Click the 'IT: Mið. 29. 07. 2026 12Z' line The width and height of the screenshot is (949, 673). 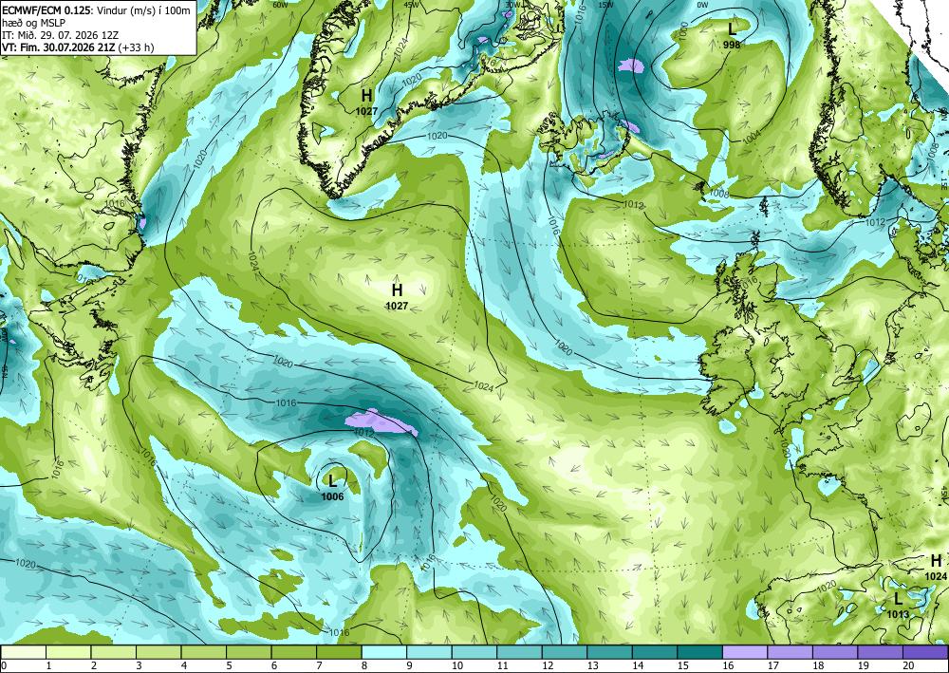[58, 35]
